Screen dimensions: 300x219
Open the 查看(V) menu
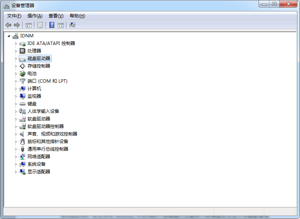point(56,16)
